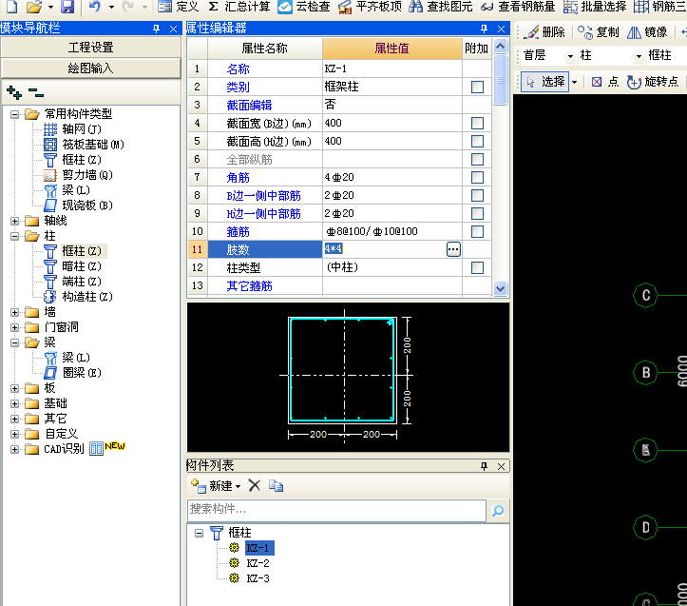Click expand-all plus icon in navigator

click(x=14, y=92)
